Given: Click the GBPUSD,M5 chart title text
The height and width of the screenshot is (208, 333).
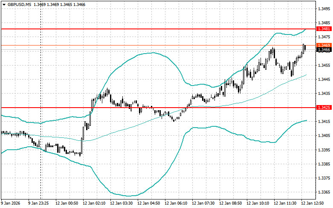Looking at the screenshot, I should [19, 4].
